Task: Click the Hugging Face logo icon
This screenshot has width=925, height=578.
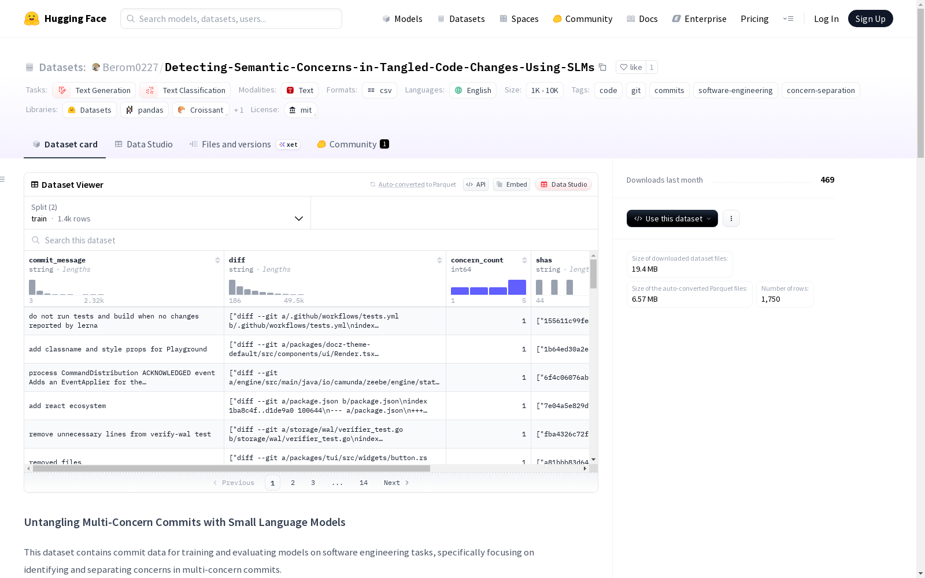Action: (32, 18)
